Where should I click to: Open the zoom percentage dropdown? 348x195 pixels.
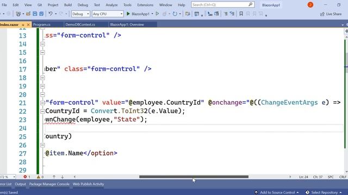[14, 177]
